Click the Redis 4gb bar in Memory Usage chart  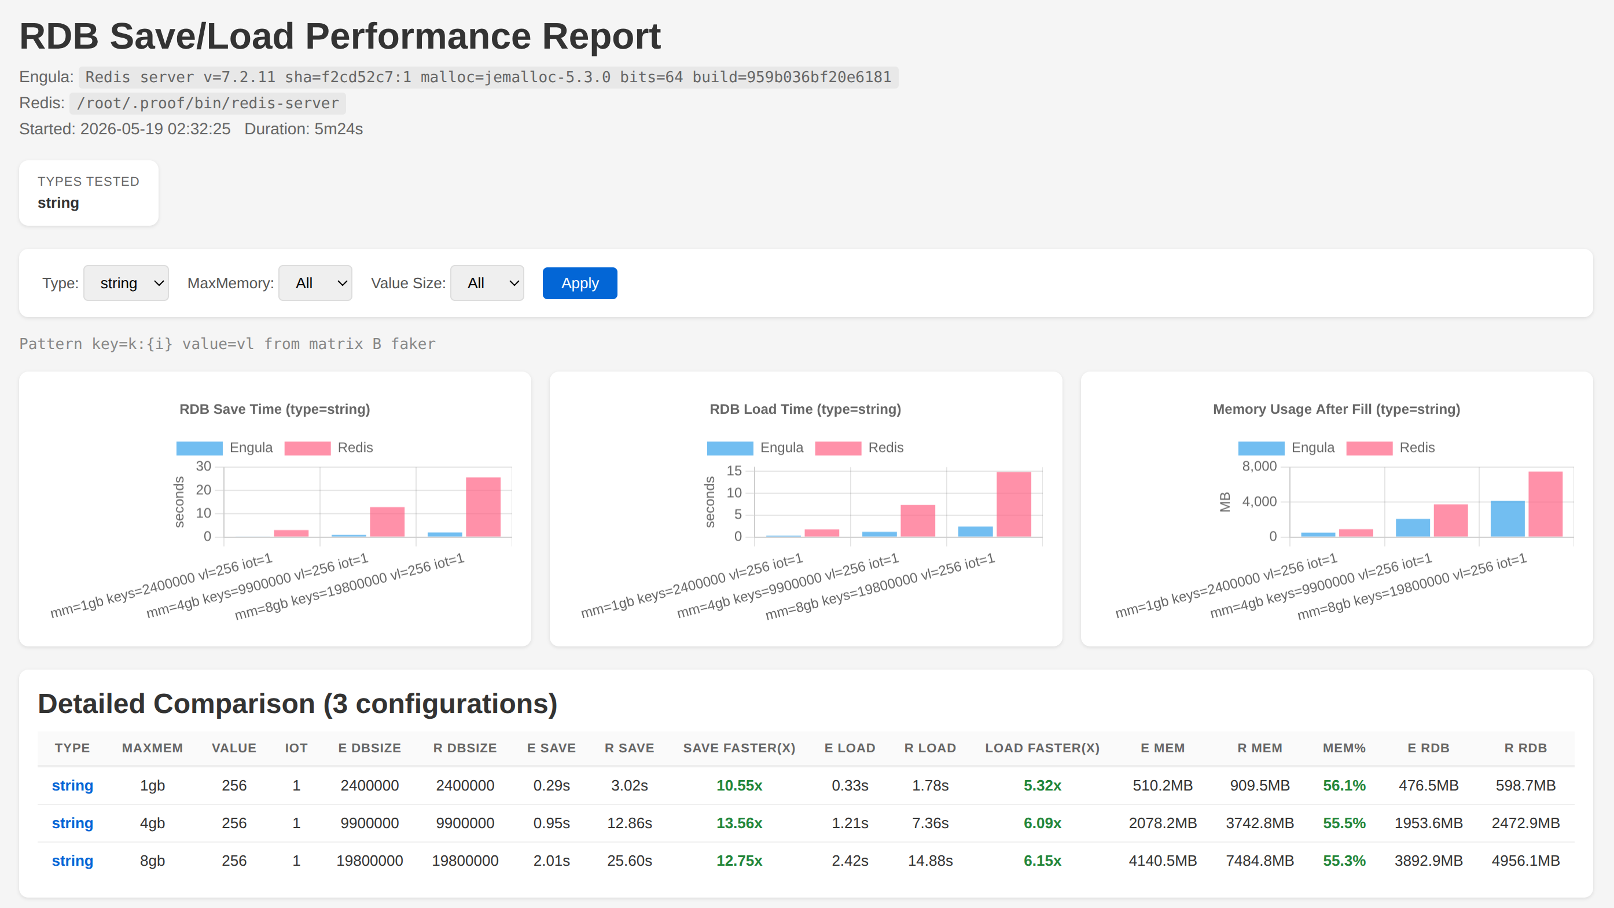(1450, 520)
